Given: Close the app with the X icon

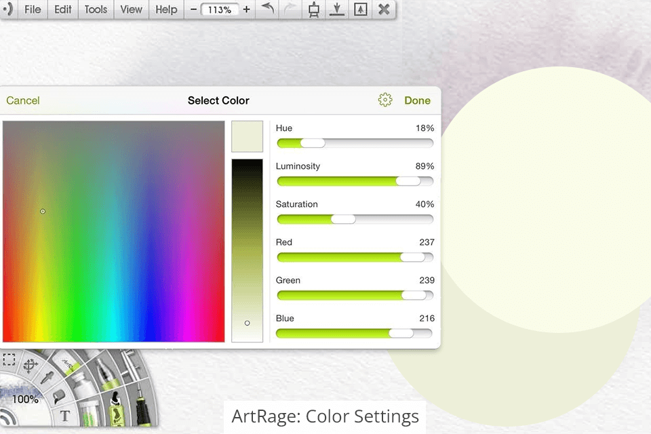Looking at the screenshot, I should point(384,9).
